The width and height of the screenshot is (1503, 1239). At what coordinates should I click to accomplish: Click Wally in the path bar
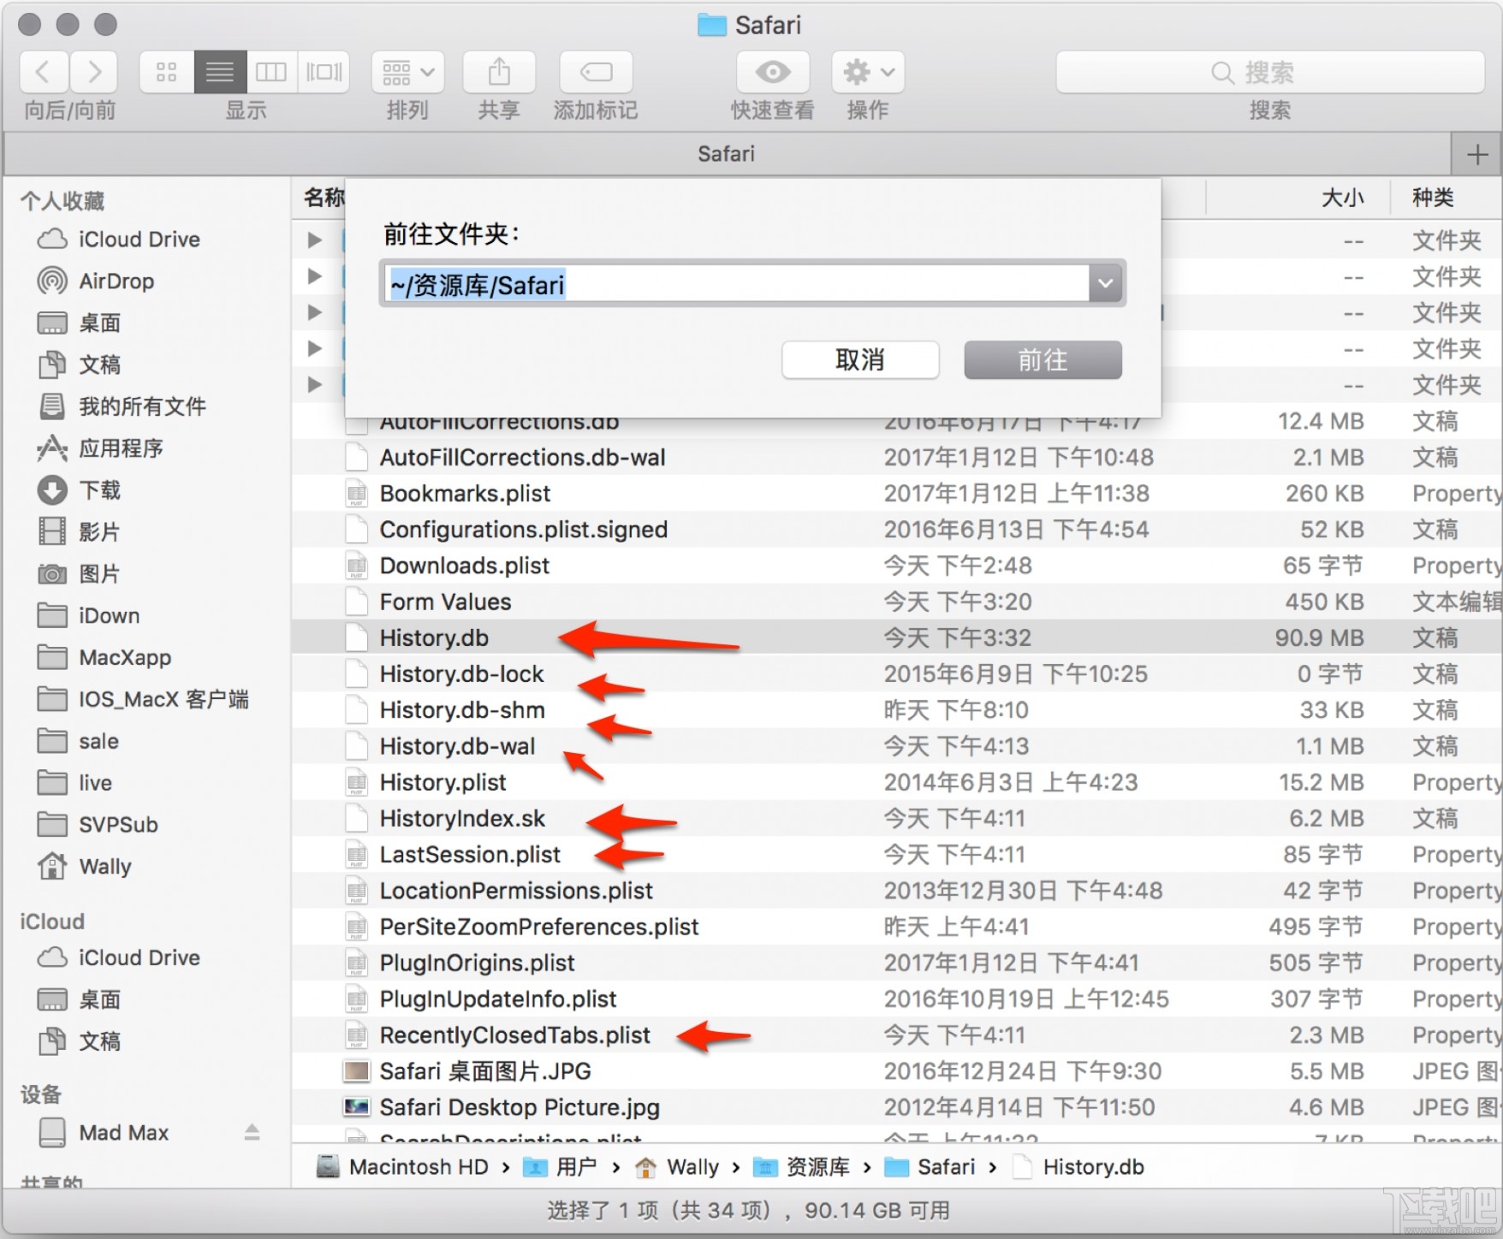(692, 1166)
